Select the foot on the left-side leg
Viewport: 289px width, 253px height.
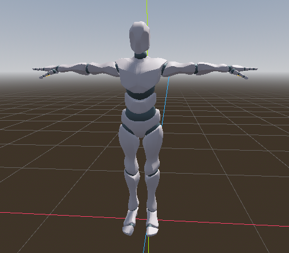pyautogui.click(x=130, y=223)
